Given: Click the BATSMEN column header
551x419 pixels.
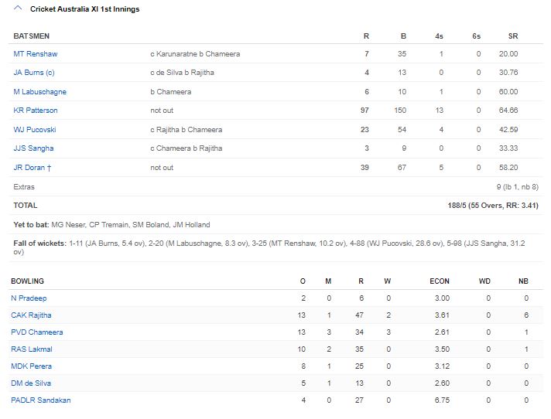Looking at the screenshot, I should tap(32, 36).
